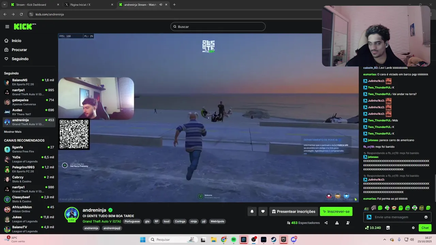Click username fb_crj19 in chat
Screen dimensions: 436x245
tap(369, 147)
